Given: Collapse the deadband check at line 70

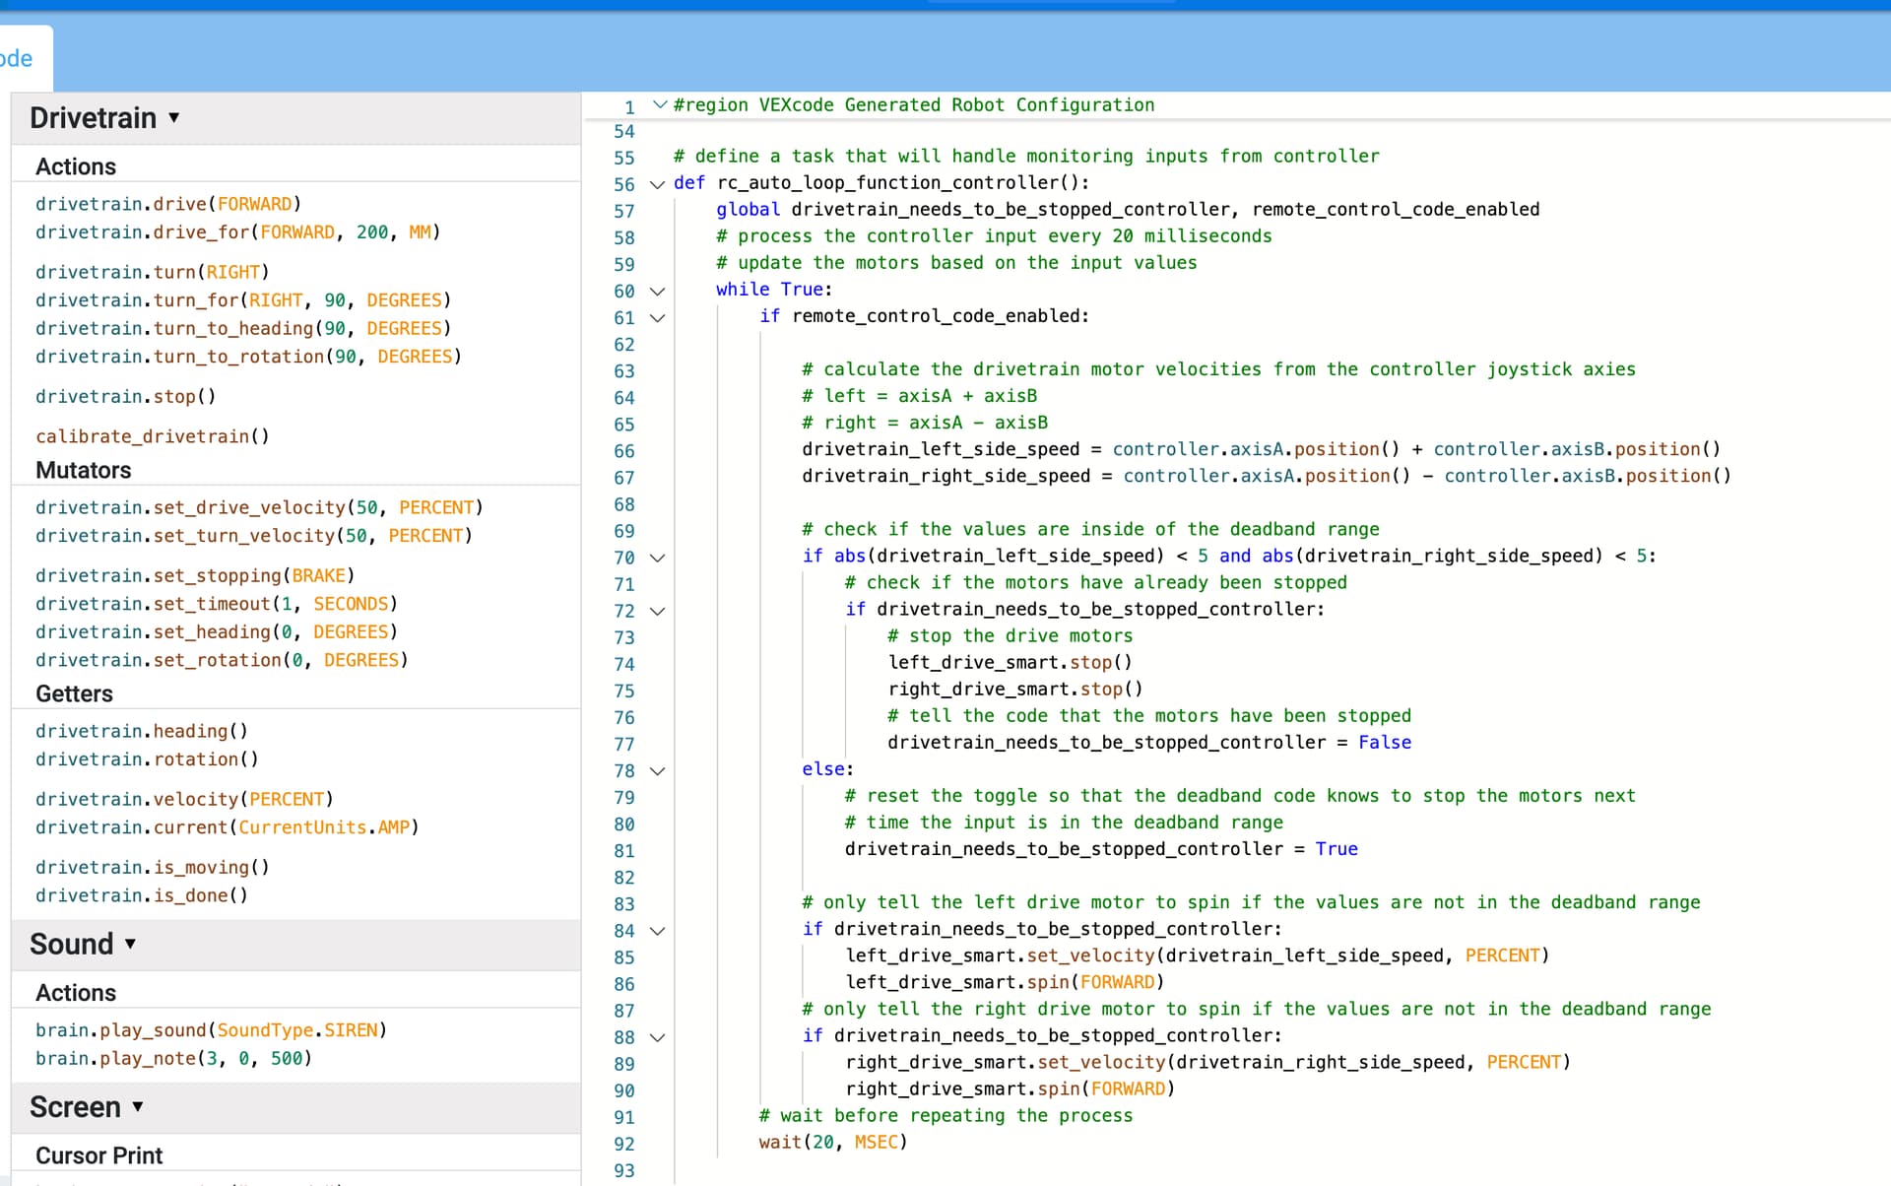Looking at the screenshot, I should click(657, 558).
